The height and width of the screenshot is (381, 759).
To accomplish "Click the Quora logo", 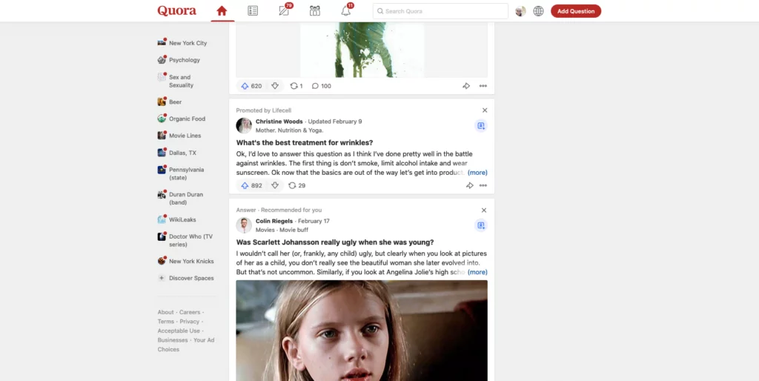I will click(176, 10).
